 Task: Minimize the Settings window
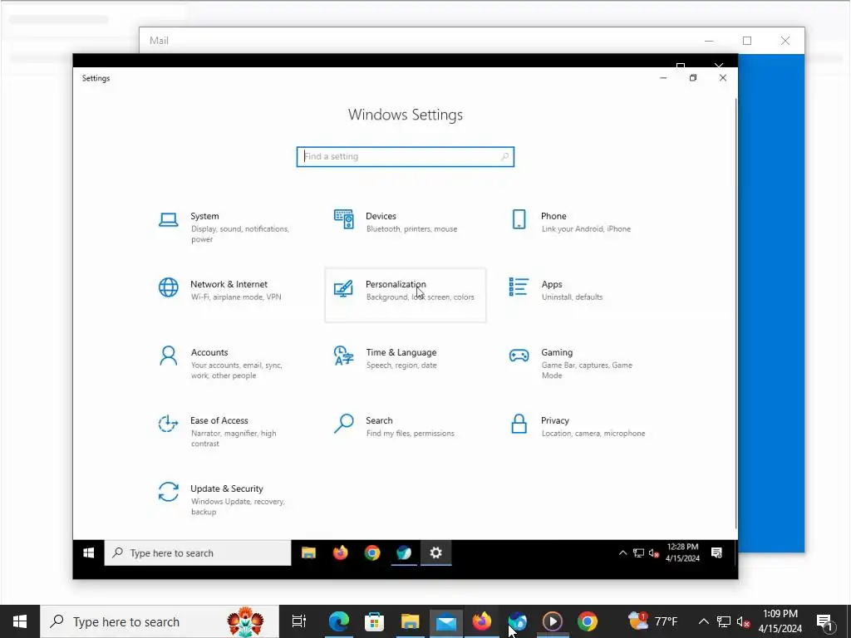coord(663,78)
